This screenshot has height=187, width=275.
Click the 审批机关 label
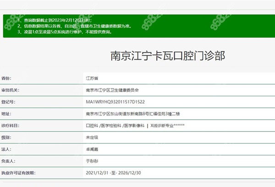coord(11,90)
